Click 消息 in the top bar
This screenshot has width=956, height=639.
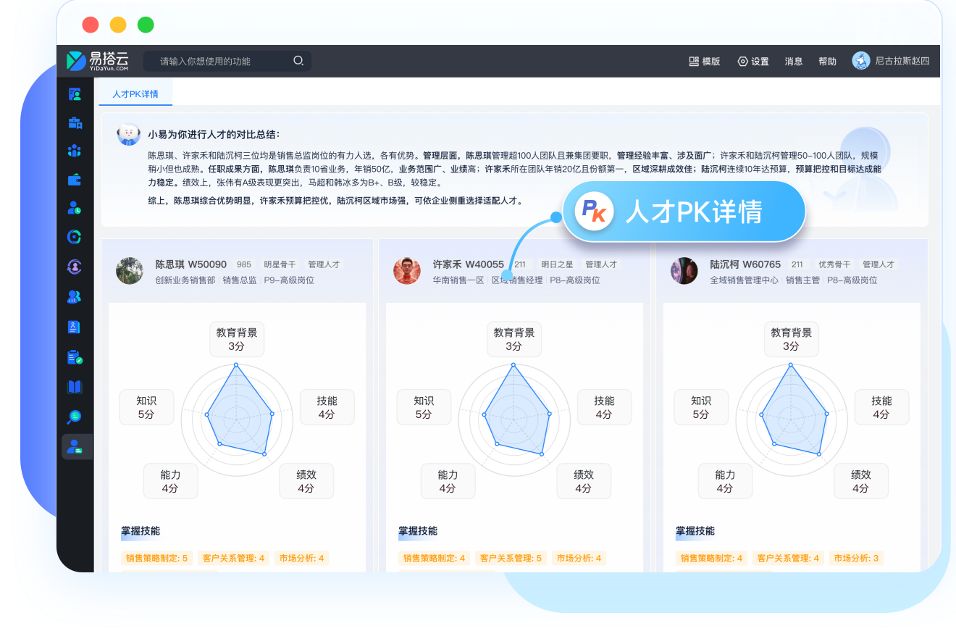[794, 62]
